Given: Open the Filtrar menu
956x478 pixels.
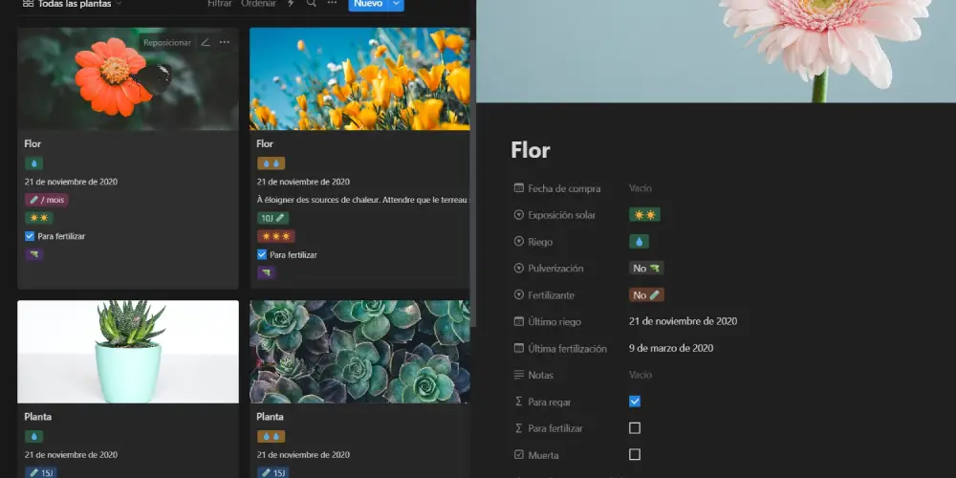Looking at the screenshot, I should coord(219,4).
